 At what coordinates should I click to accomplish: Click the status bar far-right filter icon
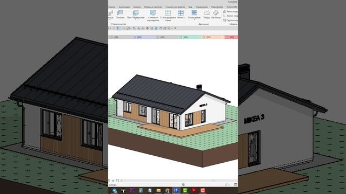[236, 184]
